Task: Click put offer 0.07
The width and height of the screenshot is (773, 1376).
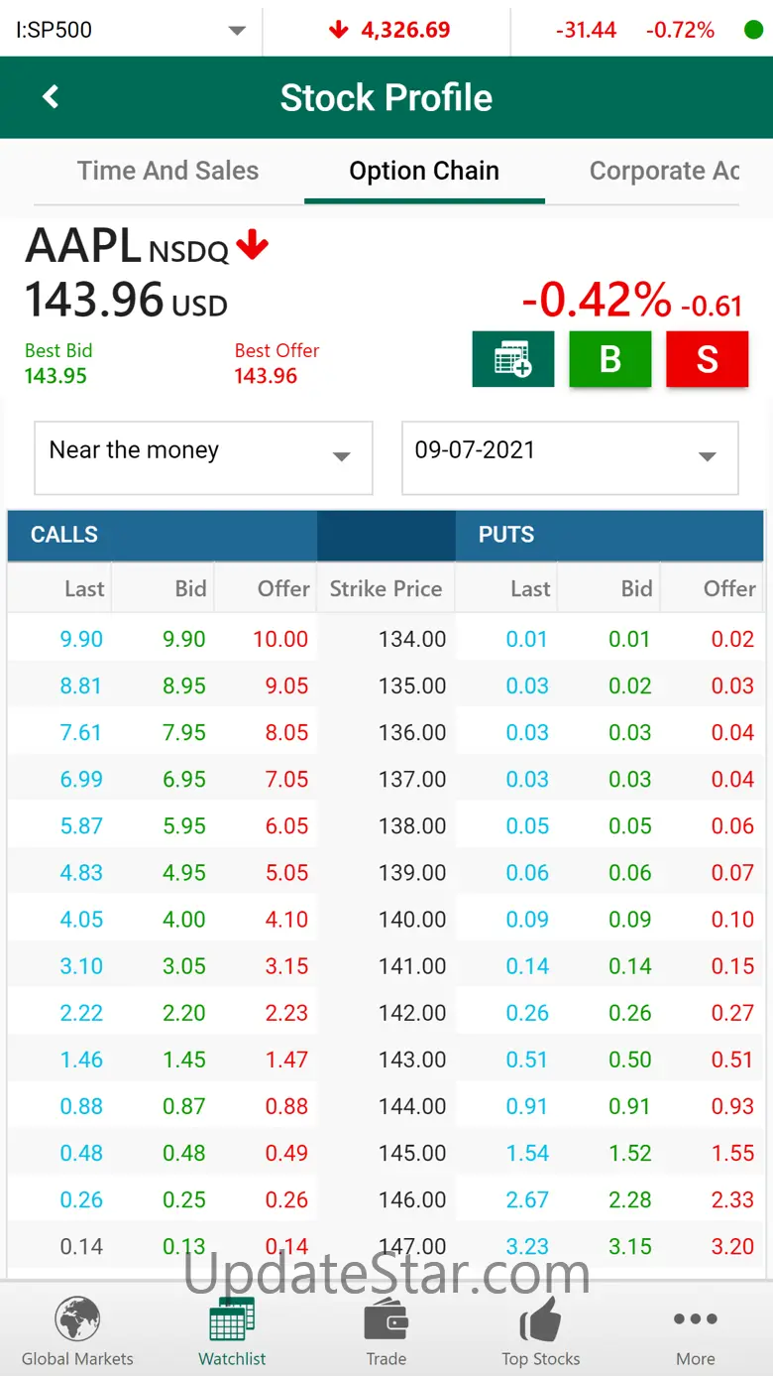Action: pyautogui.click(x=733, y=872)
